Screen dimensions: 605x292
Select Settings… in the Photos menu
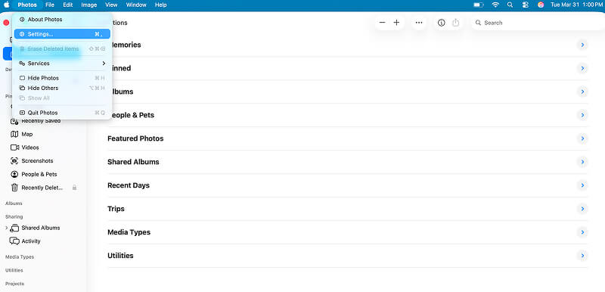click(x=62, y=34)
